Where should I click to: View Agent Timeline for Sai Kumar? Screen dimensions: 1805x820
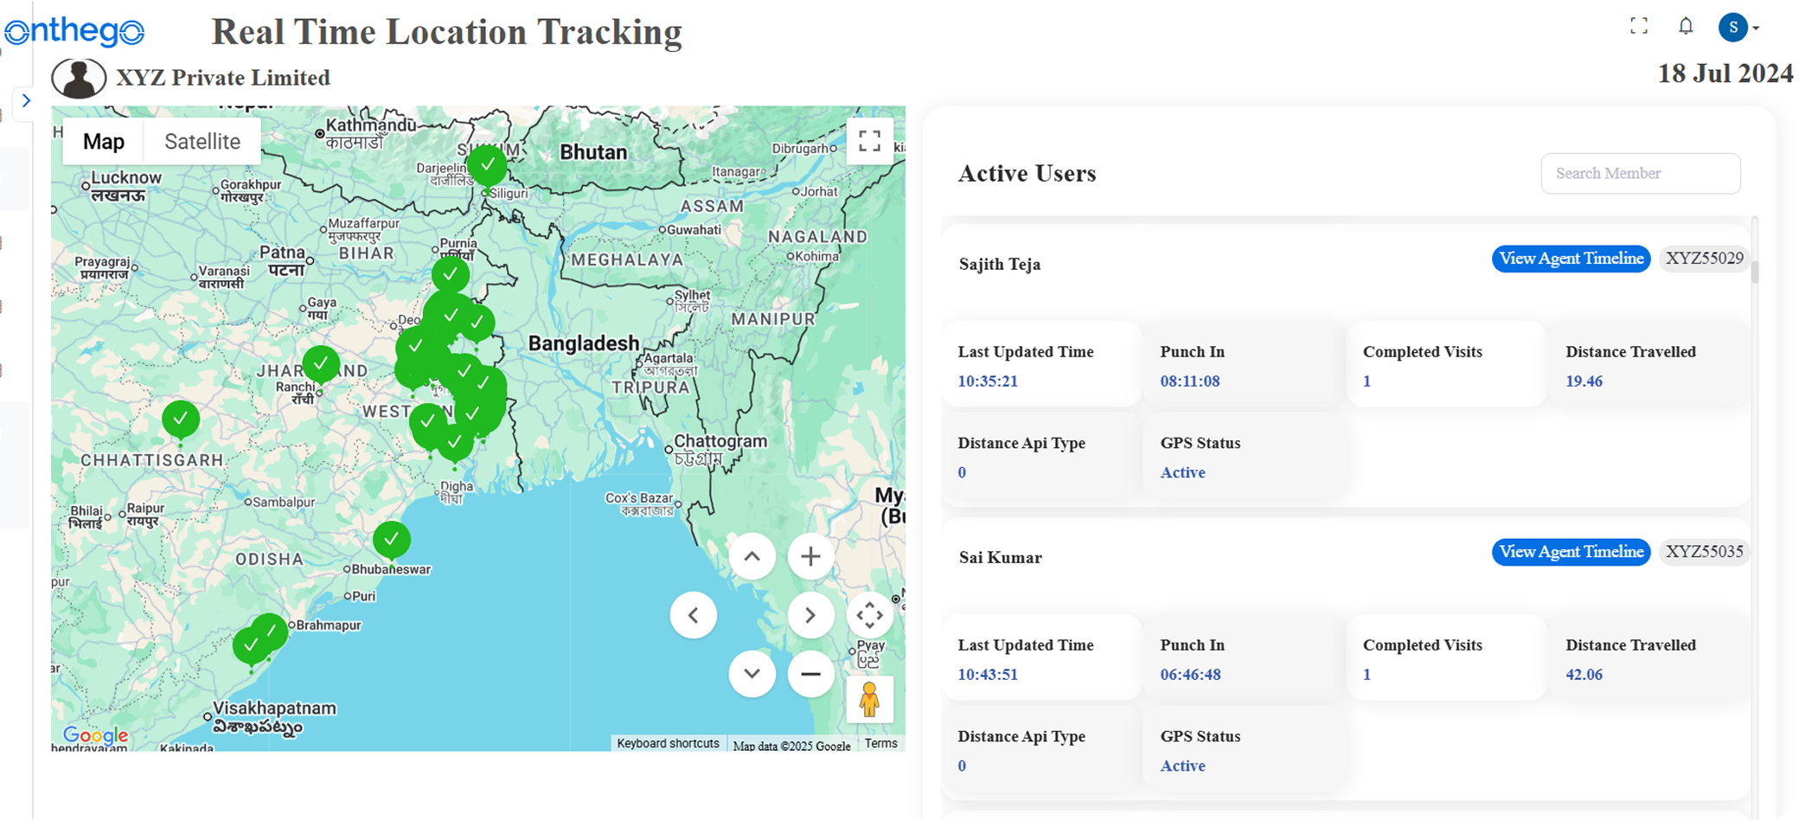tap(1571, 552)
